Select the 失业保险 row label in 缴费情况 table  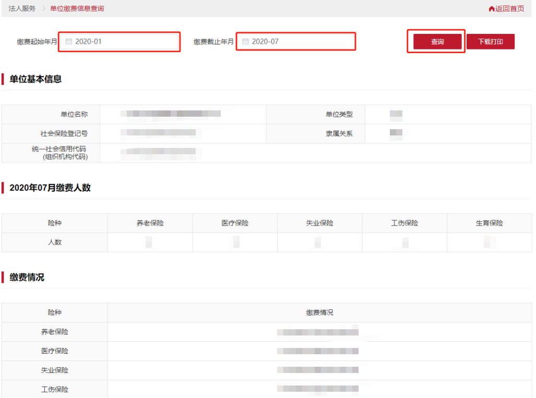point(55,370)
